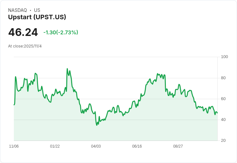Click the leftmost start of the price line
This screenshot has width=237, height=163.
[14, 105]
